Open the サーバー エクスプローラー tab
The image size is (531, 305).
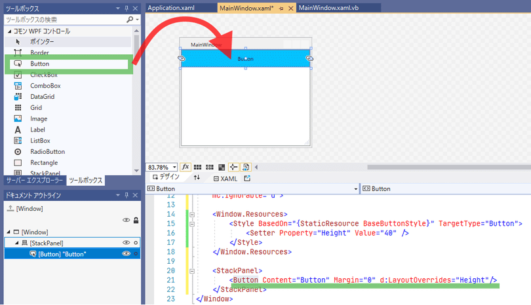[33, 180]
